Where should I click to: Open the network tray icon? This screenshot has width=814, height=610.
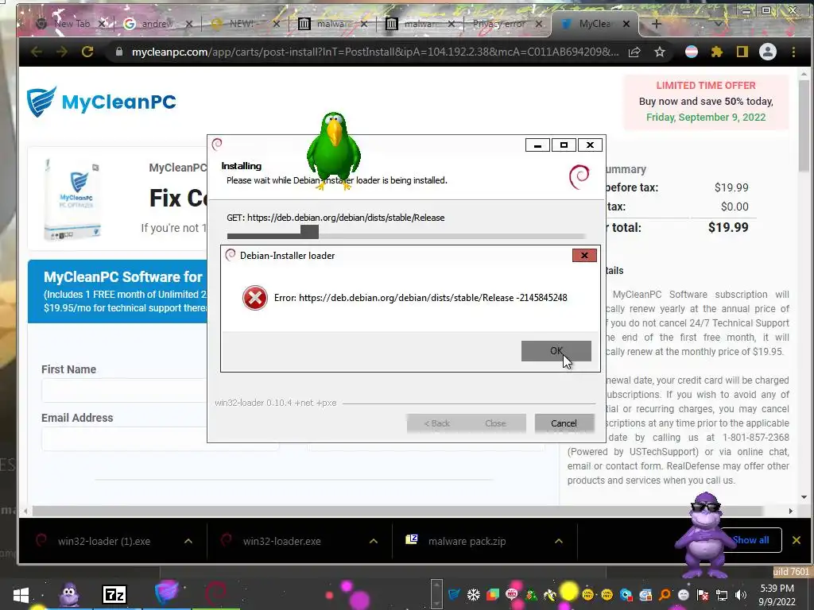[x=722, y=594]
